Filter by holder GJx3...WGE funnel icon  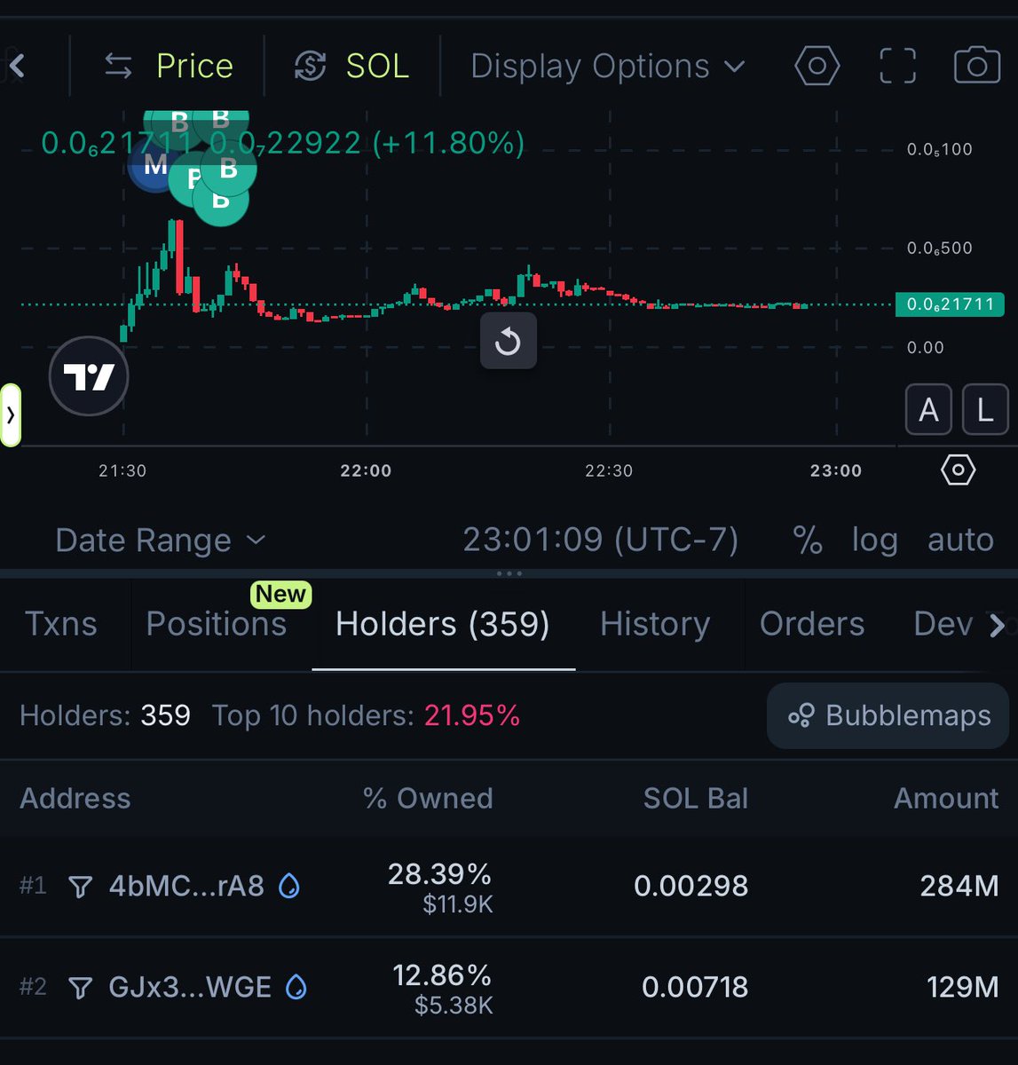tap(81, 987)
